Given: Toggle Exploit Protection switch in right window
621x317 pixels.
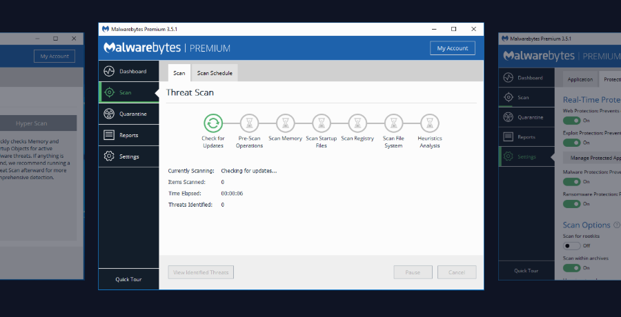Looking at the screenshot, I should [571, 143].
